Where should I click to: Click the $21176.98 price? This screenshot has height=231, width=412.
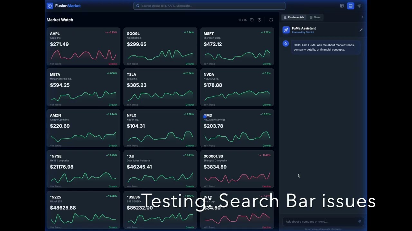click(61, 167)
